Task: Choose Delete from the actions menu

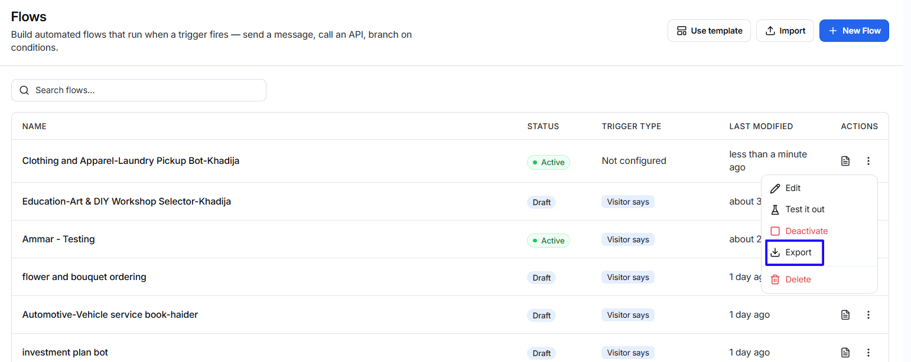Action: coord(819,279)
